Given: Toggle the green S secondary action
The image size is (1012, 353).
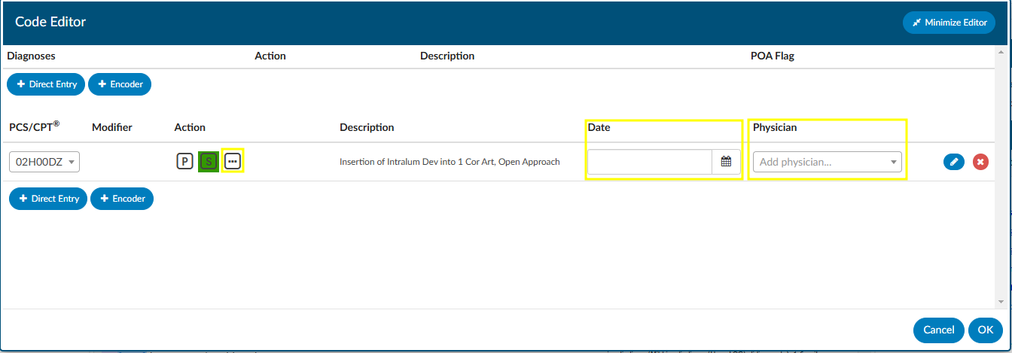Looking at the screenshot, I should [x=209, y=161].
